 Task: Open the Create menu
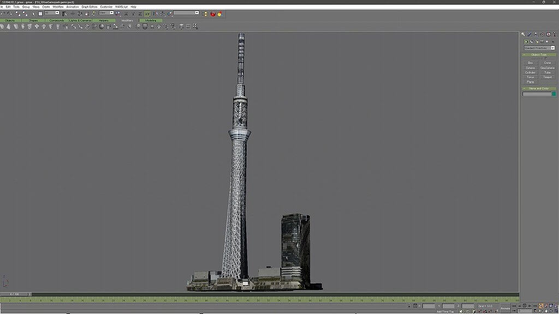coord(46,7)
